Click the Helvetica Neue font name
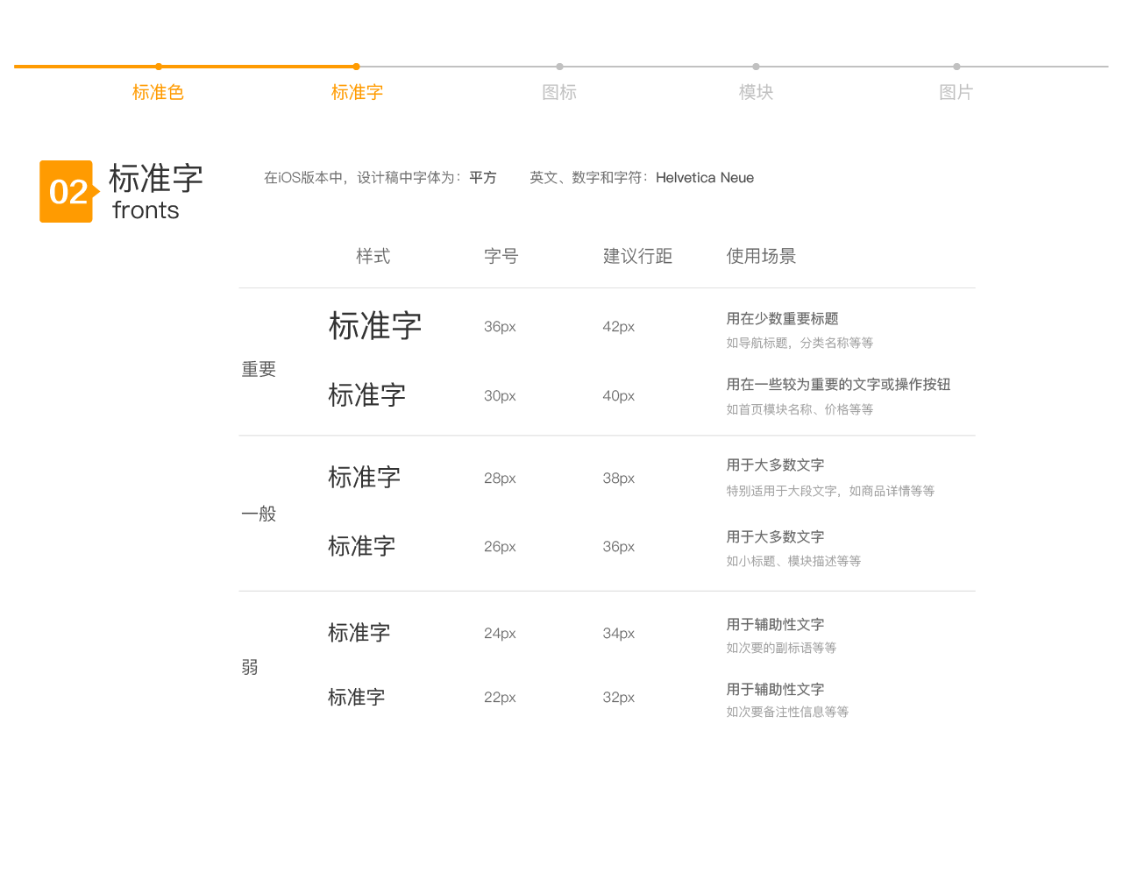The height and width of the screenshot is (894, 1123). (705, 178)
